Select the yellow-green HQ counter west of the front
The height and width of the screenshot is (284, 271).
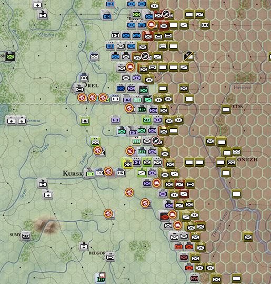click(85, 121)
